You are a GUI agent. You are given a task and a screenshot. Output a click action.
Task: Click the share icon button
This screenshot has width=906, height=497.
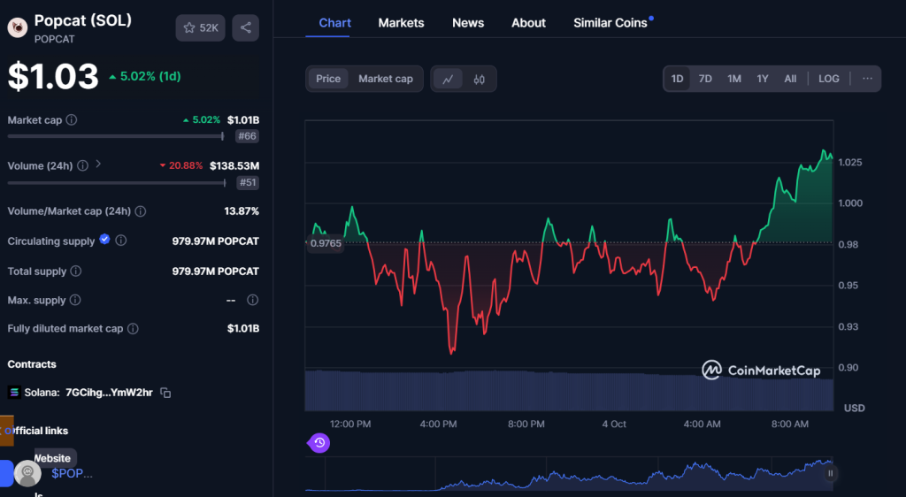pyautogui.click(x=246, y=27)
